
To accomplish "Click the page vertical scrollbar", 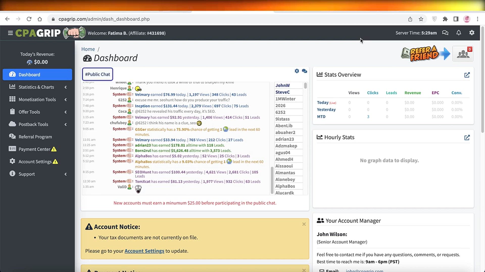I will click(482, 79).
